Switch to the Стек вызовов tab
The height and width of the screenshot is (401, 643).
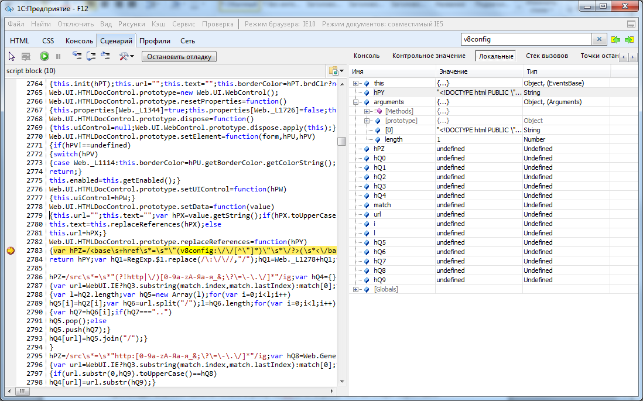(547, 56)
